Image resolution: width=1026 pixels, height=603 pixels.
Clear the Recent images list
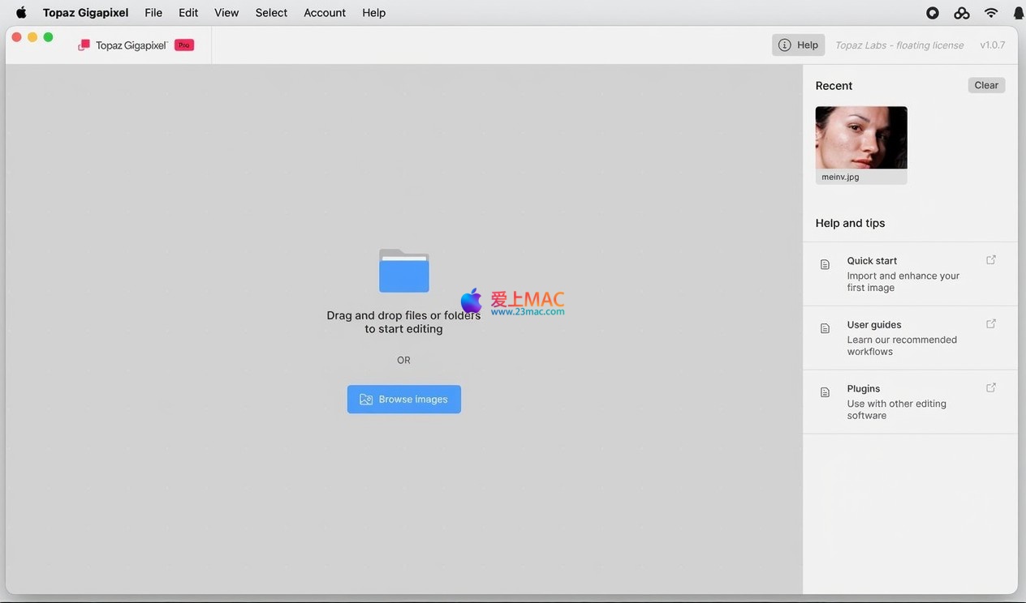986,85
